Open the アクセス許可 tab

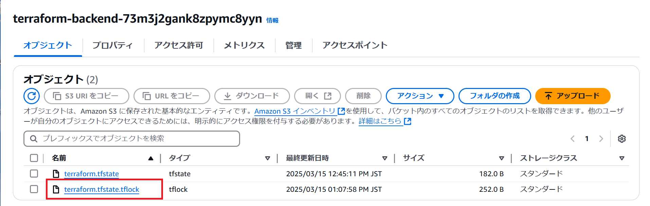point(179,45)
